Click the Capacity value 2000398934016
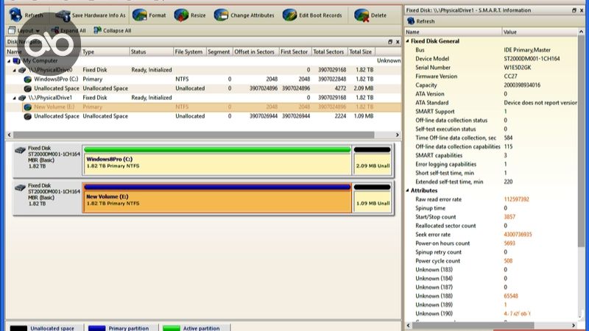 522,85
